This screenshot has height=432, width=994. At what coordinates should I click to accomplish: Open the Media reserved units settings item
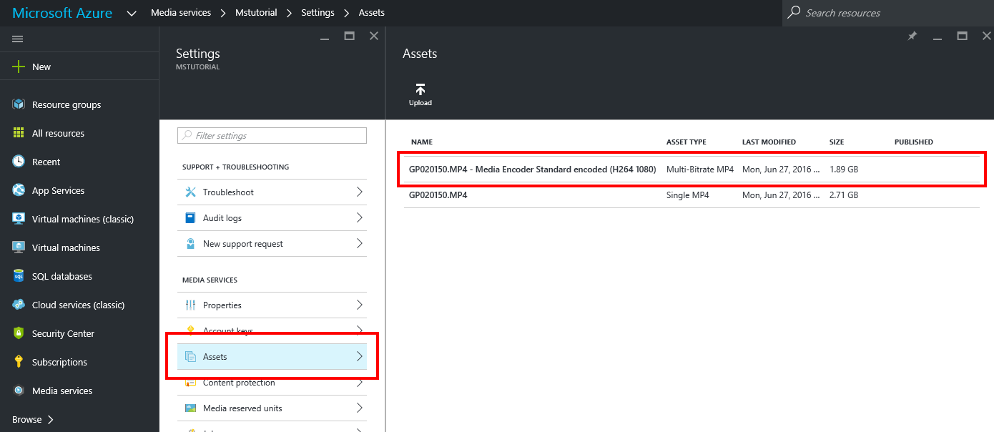tap(272, 408)
